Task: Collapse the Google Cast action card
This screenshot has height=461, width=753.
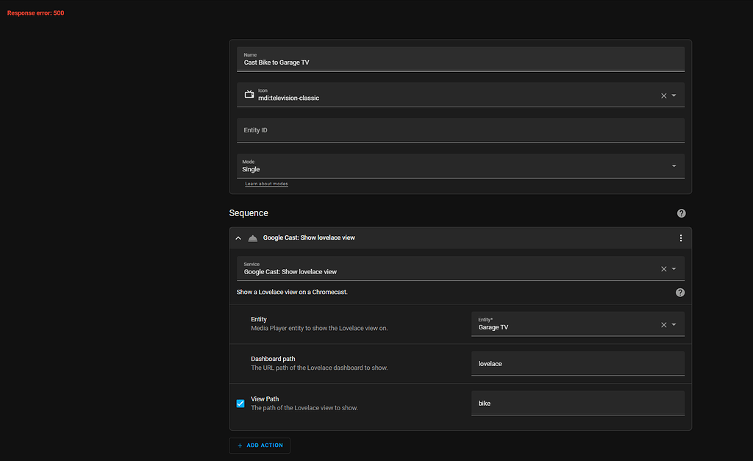Action: tap(238, 237)
